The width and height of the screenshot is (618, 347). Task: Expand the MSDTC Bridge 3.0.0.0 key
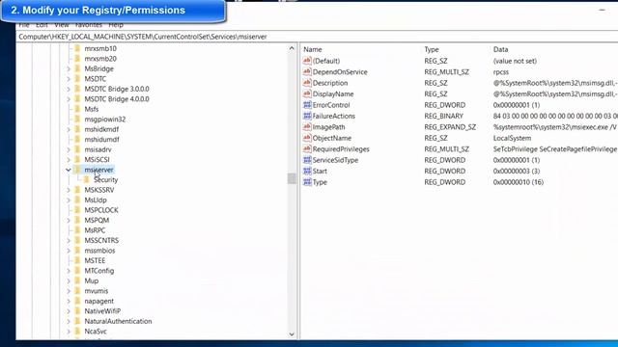(x=69, y=89)
